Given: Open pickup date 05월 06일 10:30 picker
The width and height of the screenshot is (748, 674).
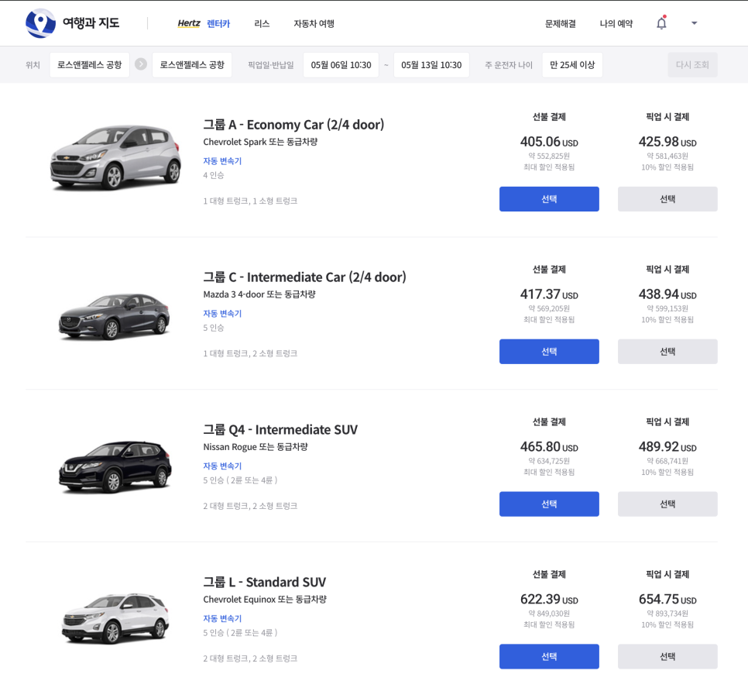Looking at the screenshot, I should click(341, 65).
